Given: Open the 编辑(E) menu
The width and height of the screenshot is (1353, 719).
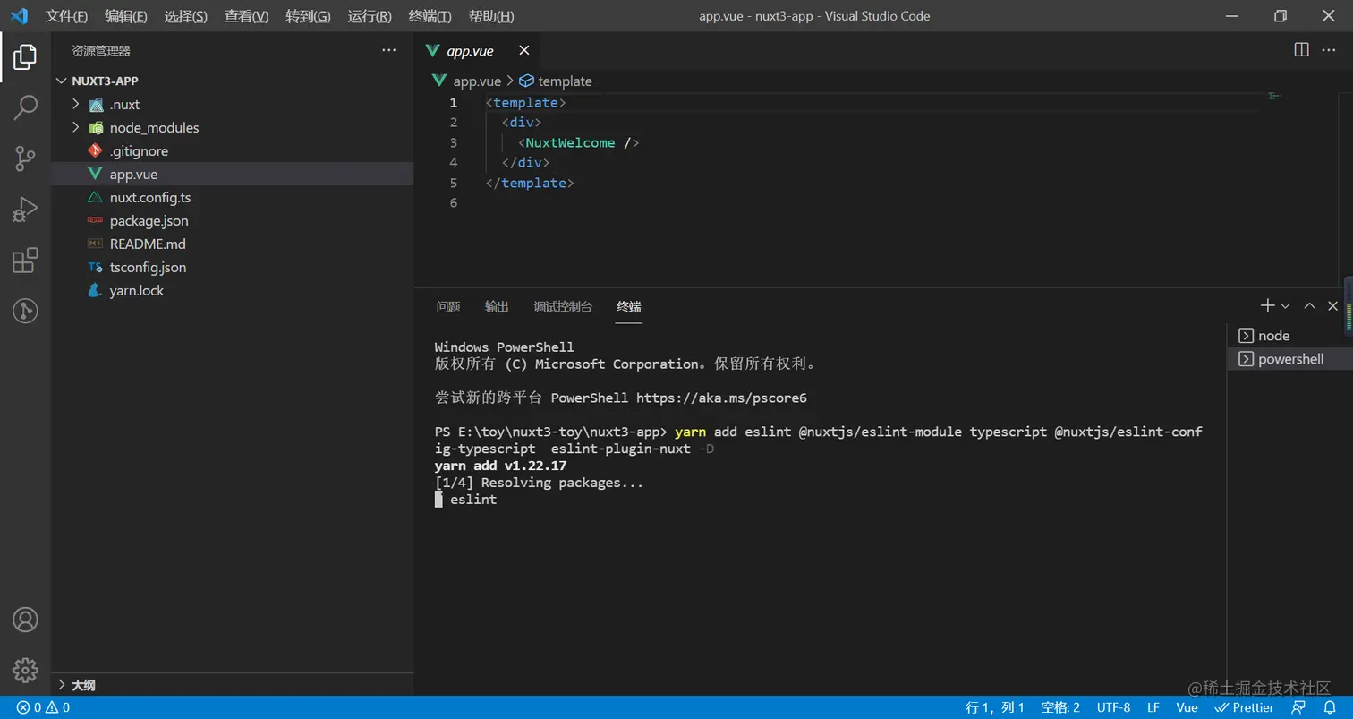Looking at the screenshot, I should [126, 16].
